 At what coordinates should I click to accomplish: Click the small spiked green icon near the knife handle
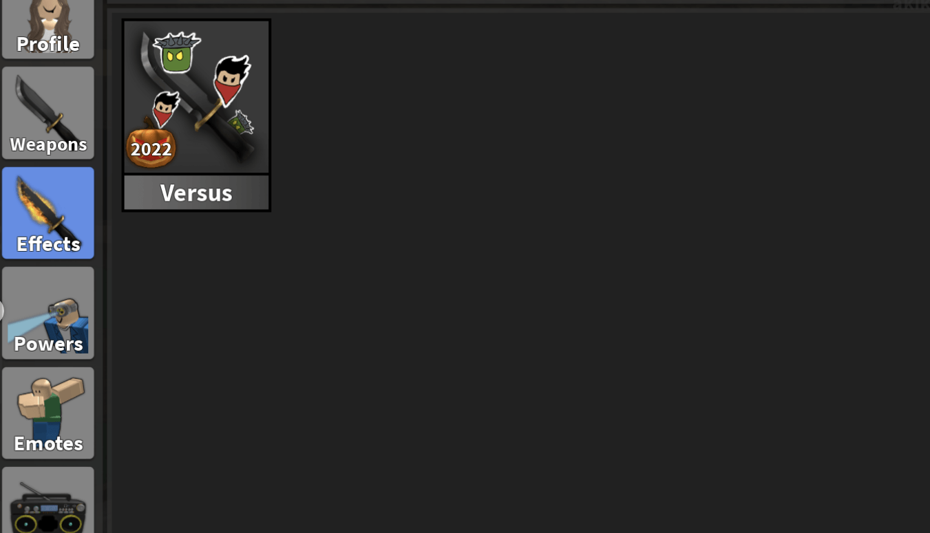(241, 124)
